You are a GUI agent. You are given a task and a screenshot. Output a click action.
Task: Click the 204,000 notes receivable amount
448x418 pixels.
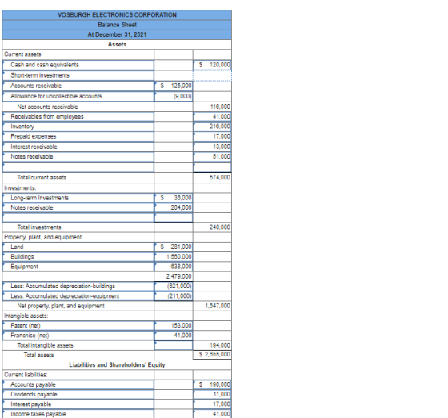(174, 207)
